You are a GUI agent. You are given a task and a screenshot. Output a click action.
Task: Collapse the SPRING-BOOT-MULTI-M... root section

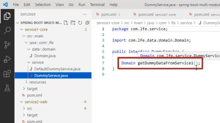point(18,23)
